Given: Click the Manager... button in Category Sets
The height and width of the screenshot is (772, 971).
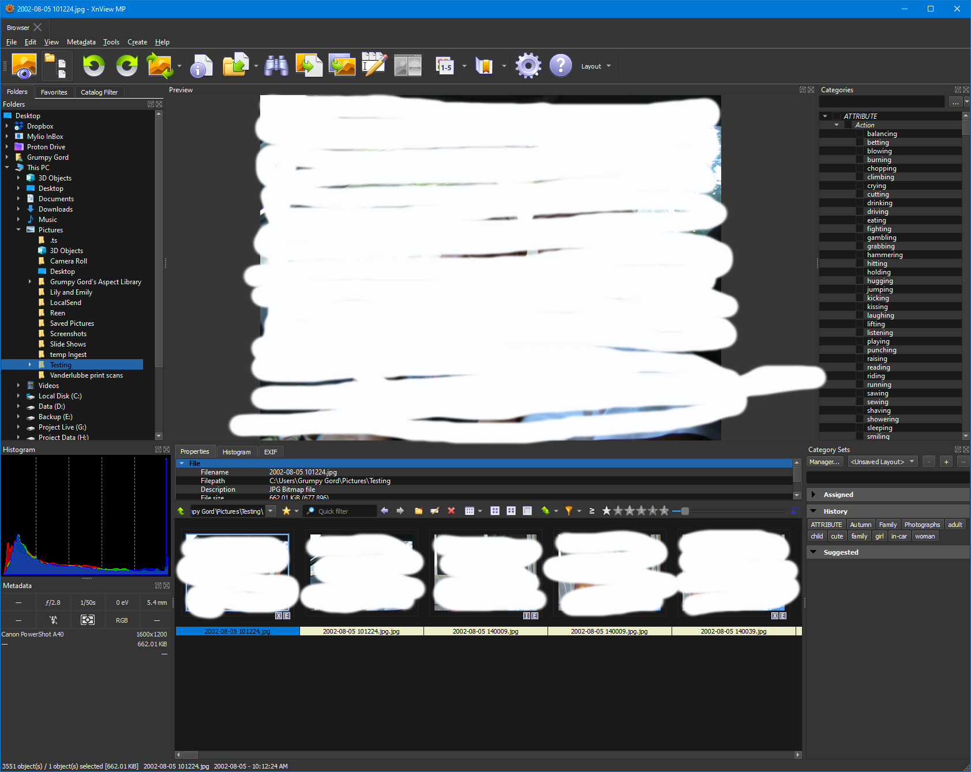Looking at the screenshot, I should click(824, 462).
